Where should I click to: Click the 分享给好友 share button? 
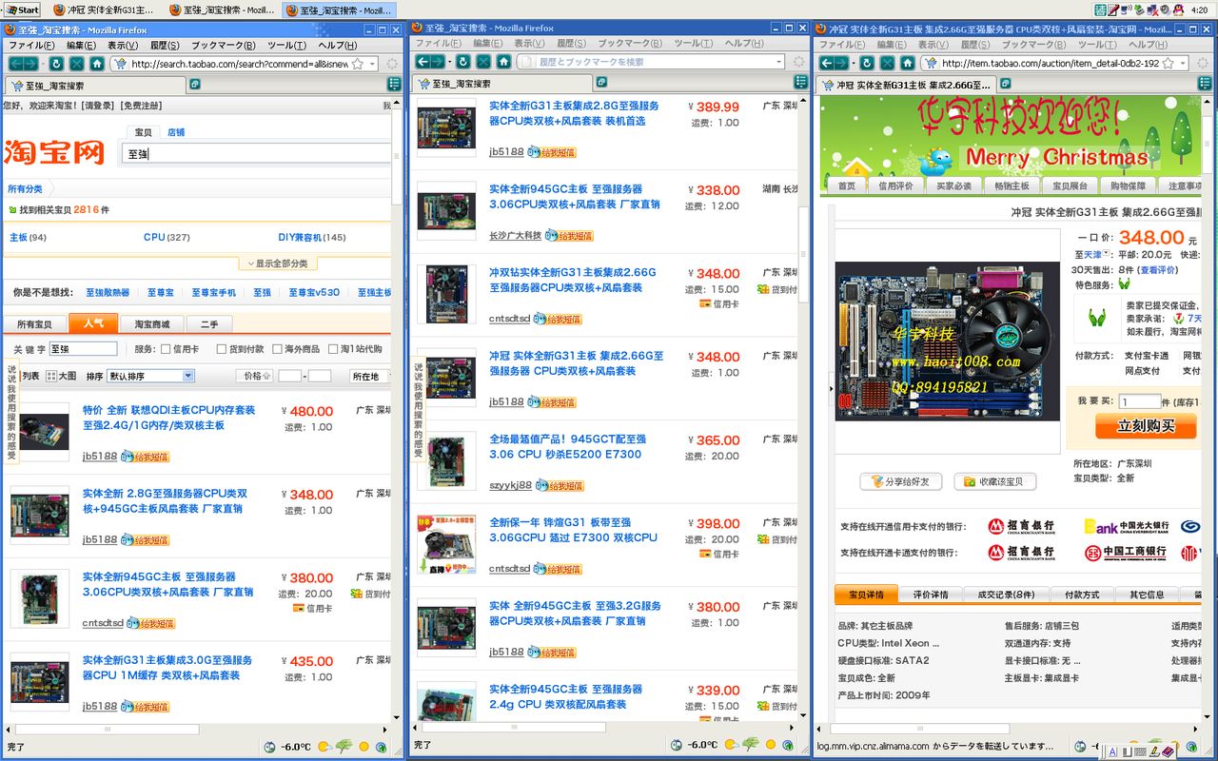tap(900, 481)
